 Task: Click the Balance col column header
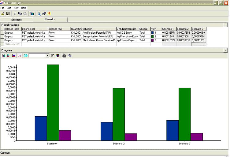(35, 29)
